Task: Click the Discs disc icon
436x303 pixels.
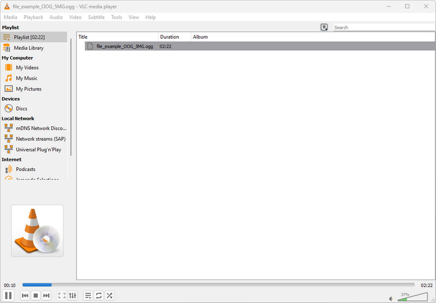Action: (9, 108)
